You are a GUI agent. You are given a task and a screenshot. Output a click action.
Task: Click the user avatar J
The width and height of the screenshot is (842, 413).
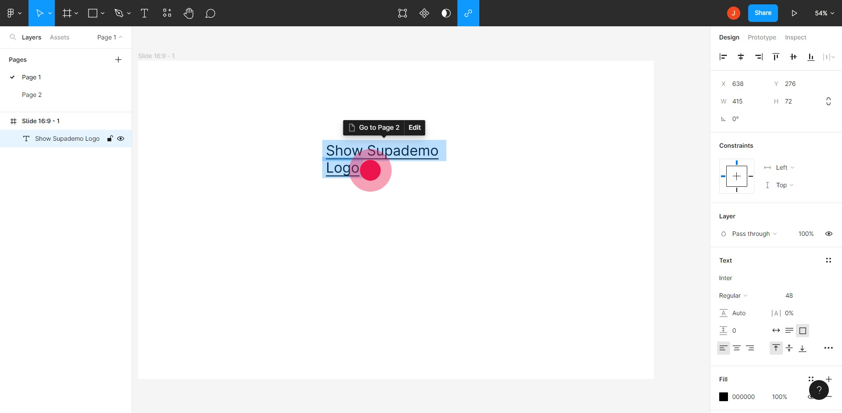[x=734, y=13]
